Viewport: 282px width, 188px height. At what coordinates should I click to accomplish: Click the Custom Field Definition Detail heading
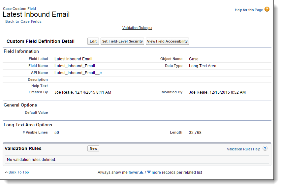[41, 41]
